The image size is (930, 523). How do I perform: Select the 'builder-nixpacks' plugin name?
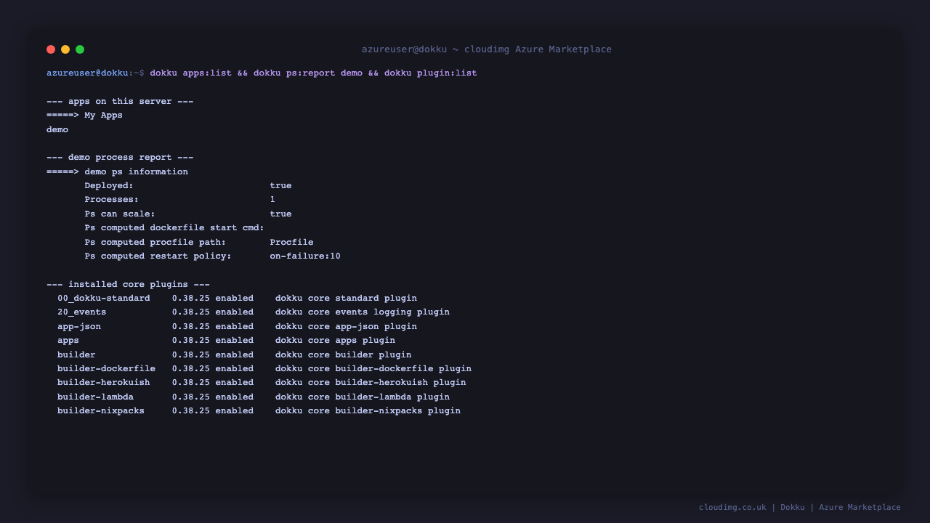tap(101, 411)
